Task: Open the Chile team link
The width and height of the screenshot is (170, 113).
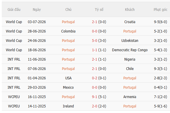Action: tap(130, 69)
